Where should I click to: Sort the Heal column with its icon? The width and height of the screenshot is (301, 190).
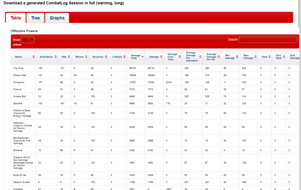[x=269, y=57]
